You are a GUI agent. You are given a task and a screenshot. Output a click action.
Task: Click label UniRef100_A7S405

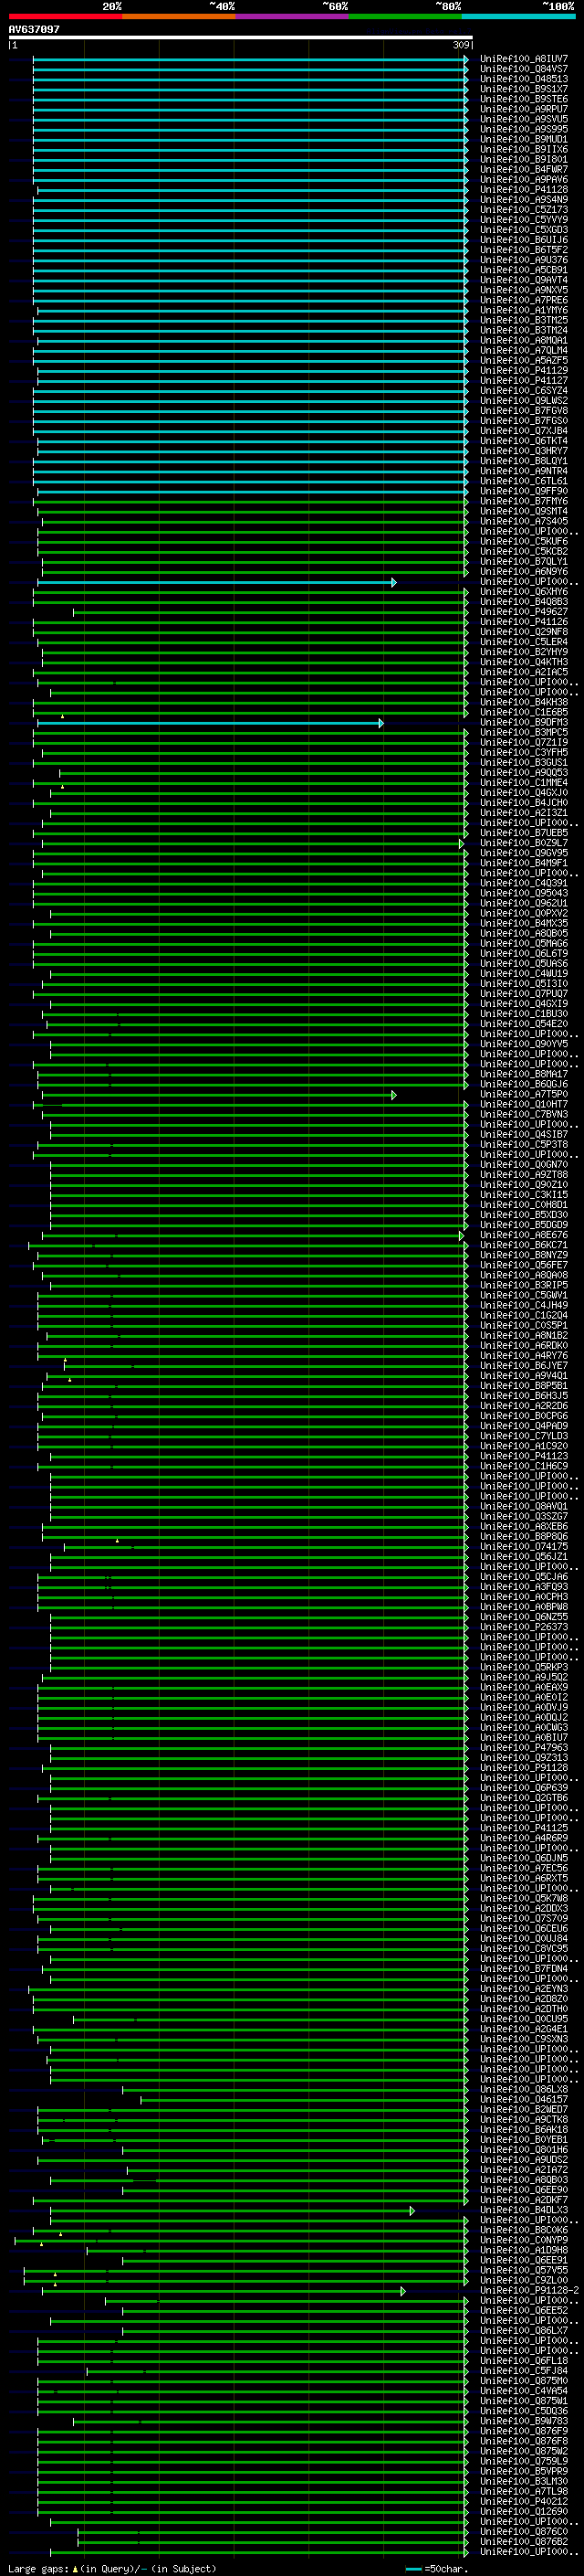(524, 522)
